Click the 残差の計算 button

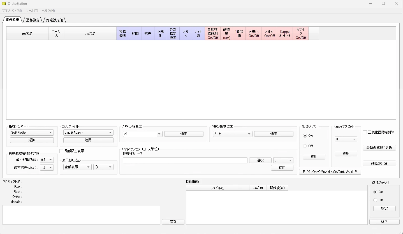click(379, 163)
